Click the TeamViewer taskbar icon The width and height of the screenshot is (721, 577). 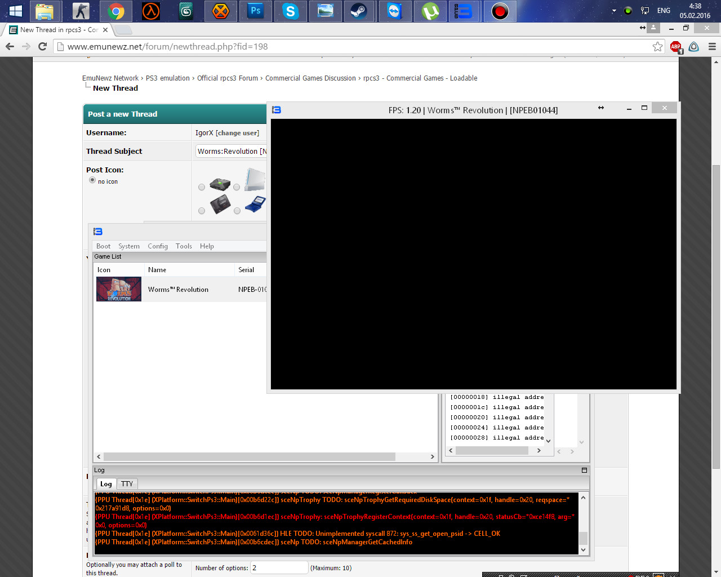pos(395,11)
